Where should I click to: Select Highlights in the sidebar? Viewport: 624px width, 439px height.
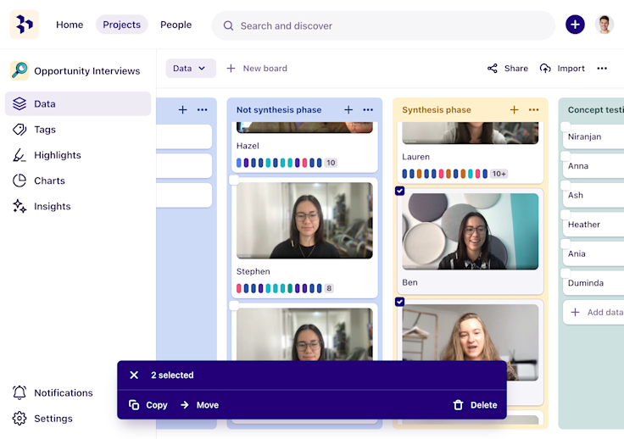point(78,155)
